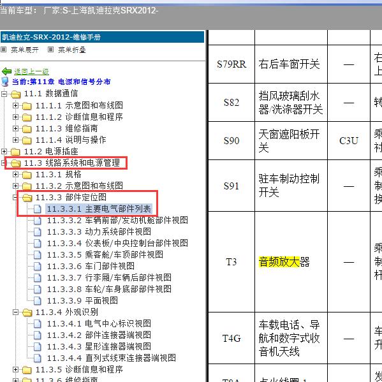Click table cell C3U

point(349,141)
